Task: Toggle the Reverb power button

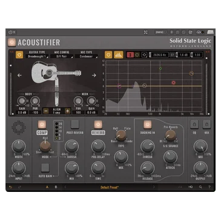Action: [98, 125]
